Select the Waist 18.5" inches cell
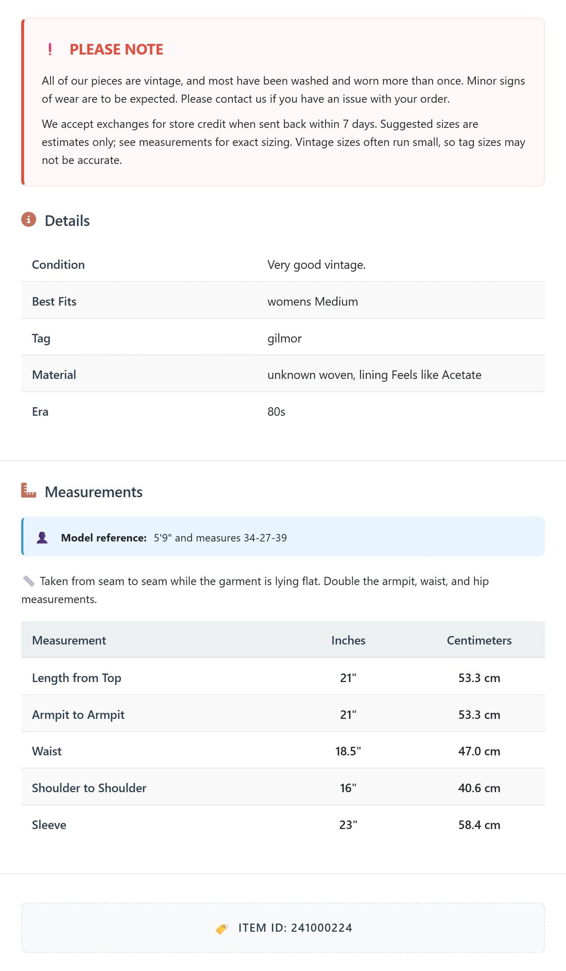566x971 pixels. (x=348, y=751)
